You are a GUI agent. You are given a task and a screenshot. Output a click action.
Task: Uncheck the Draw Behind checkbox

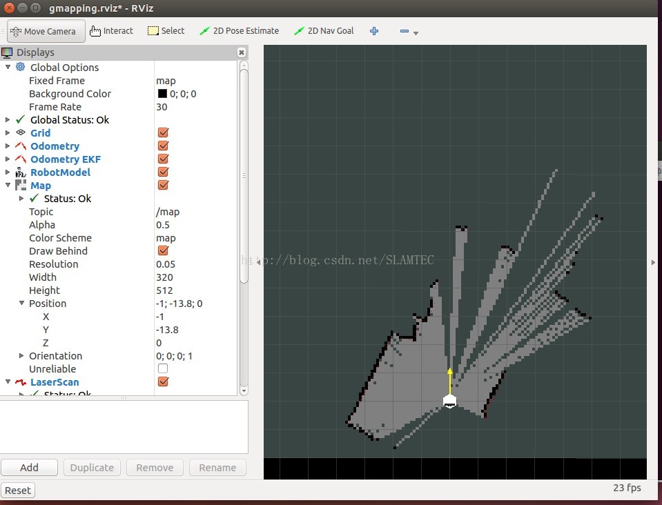click(164, 250)
